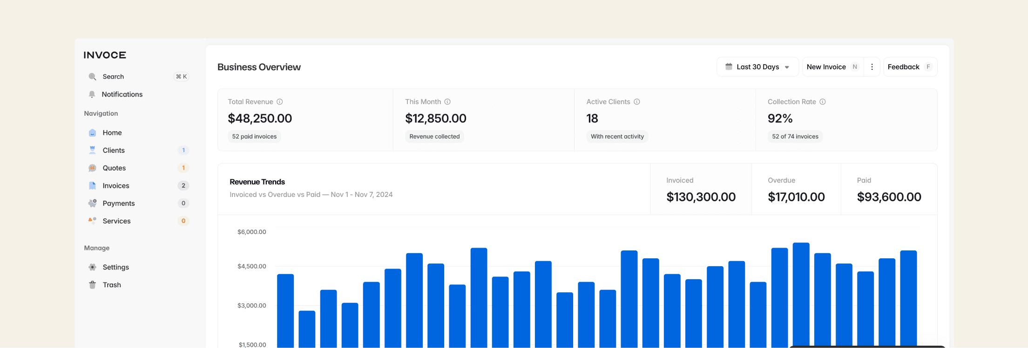Click the Trash bin icon
Viewport: 1028px width, 348px height.
[x=92, y=285]
